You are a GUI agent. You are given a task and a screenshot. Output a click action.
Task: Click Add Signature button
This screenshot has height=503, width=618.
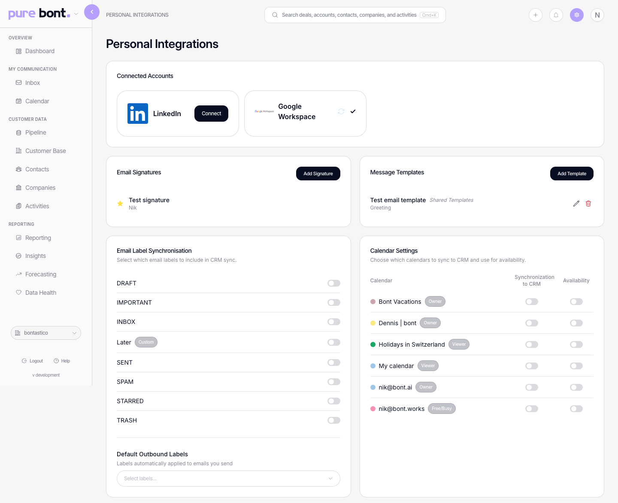(318, 174)
